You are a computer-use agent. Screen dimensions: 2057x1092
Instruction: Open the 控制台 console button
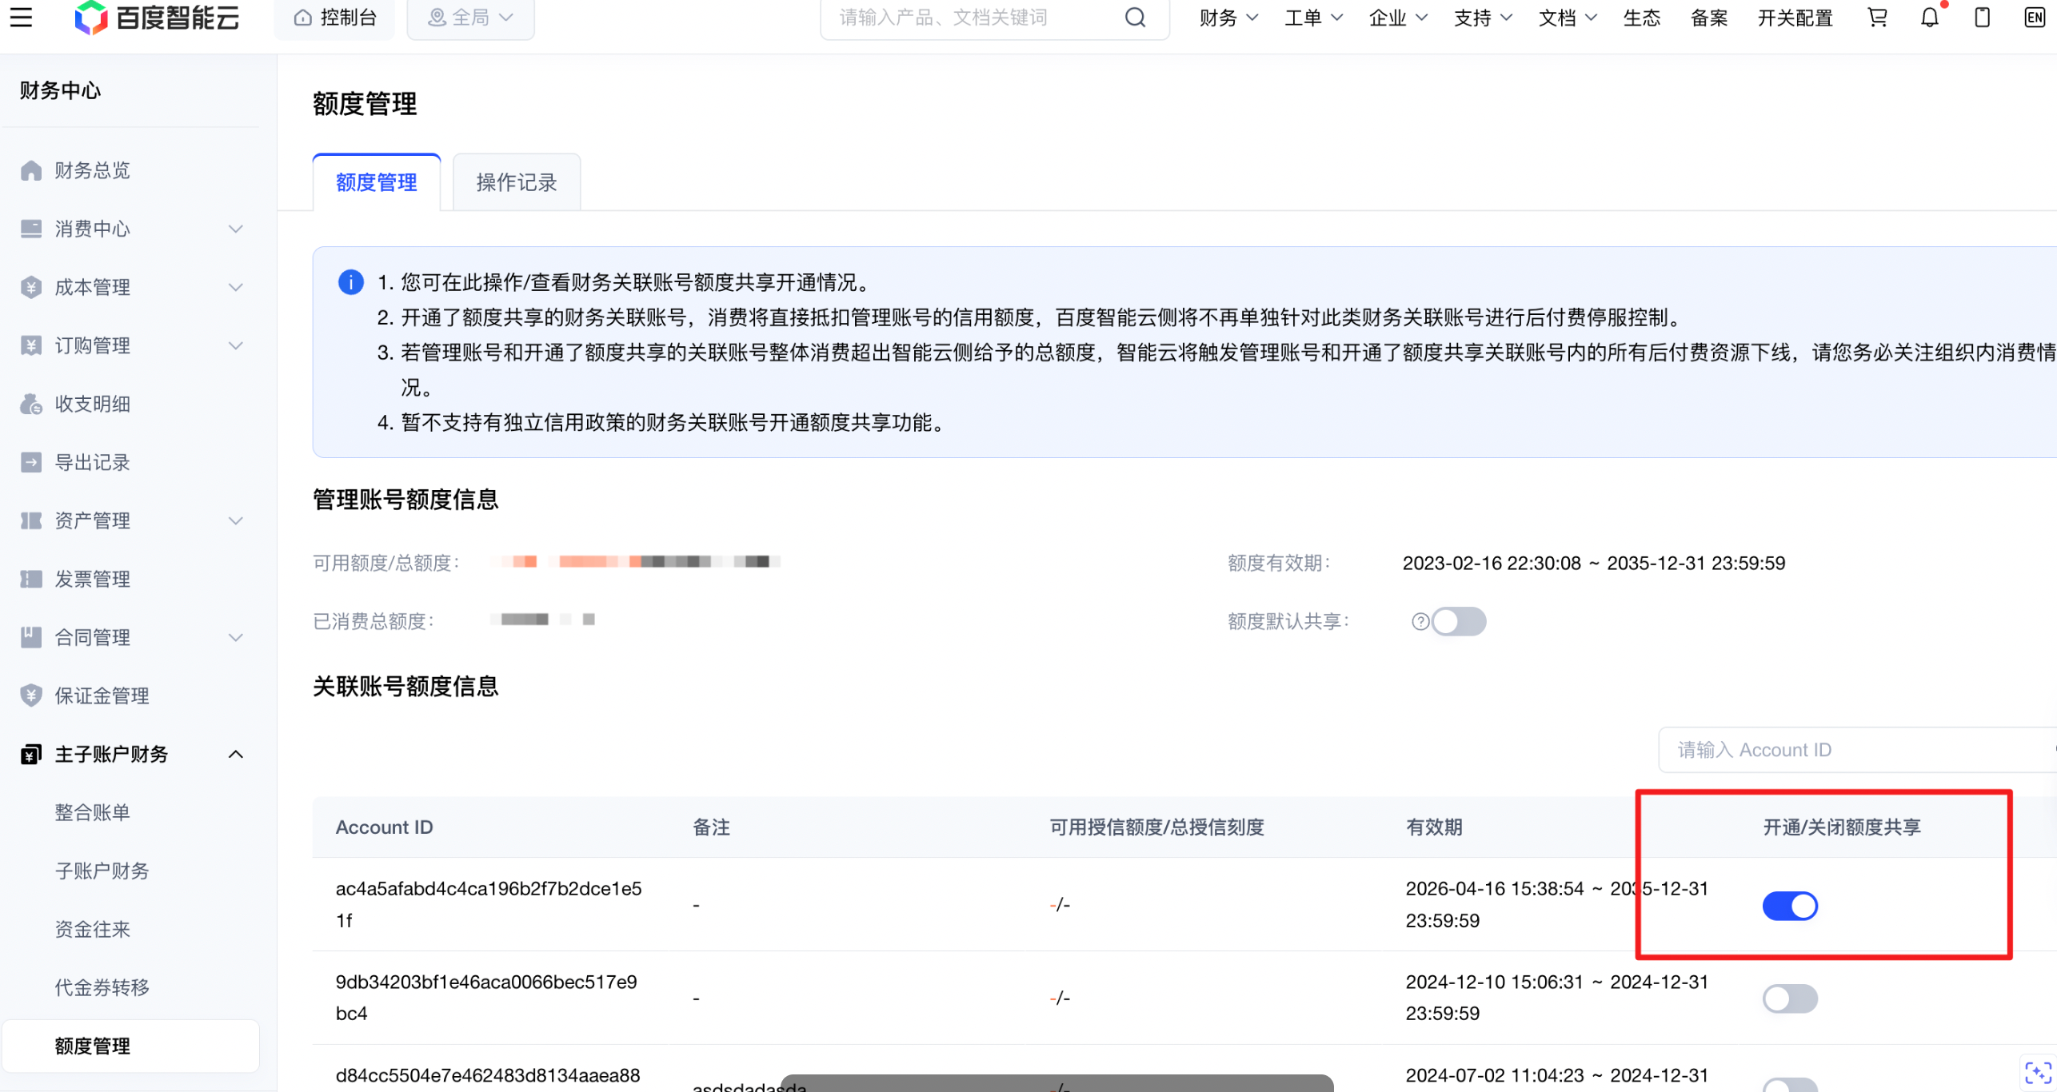click(x=334, y=18)
